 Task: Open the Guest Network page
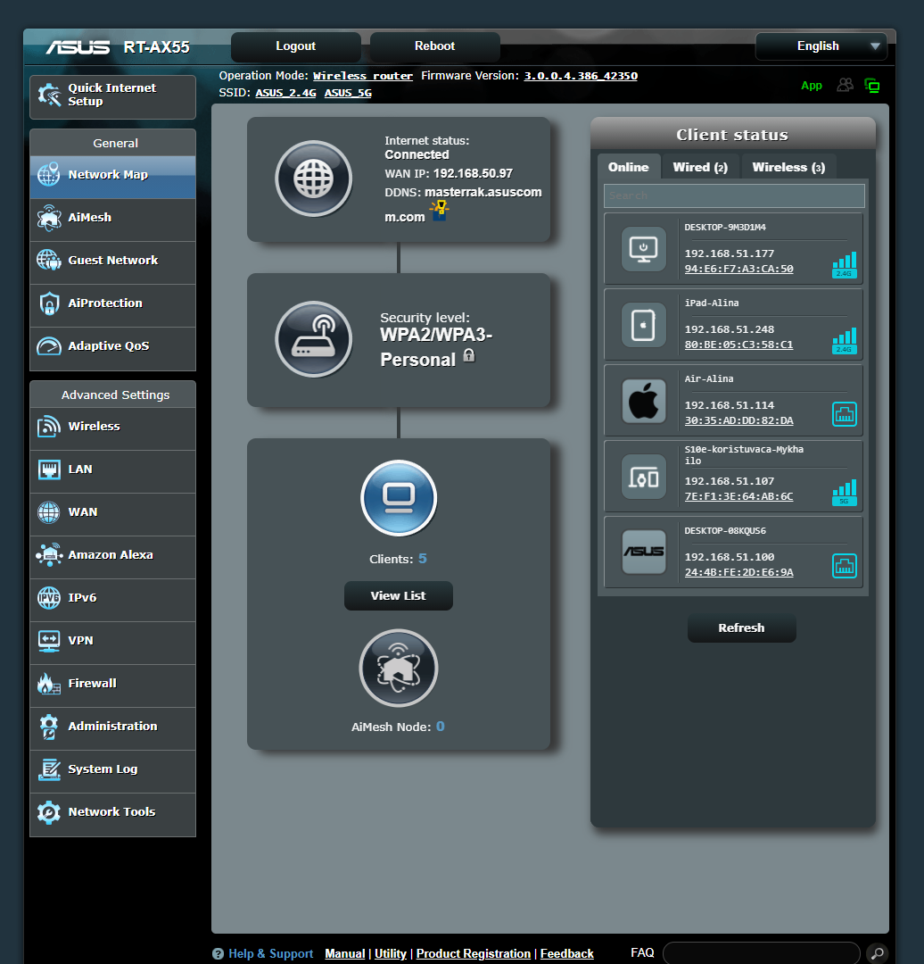click(112, 262)
